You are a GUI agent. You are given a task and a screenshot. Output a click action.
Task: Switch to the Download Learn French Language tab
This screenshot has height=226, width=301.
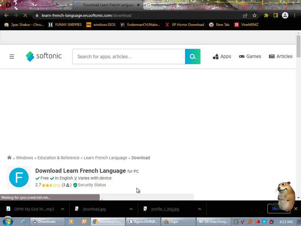pyautogui.click(x=108, y=5)
